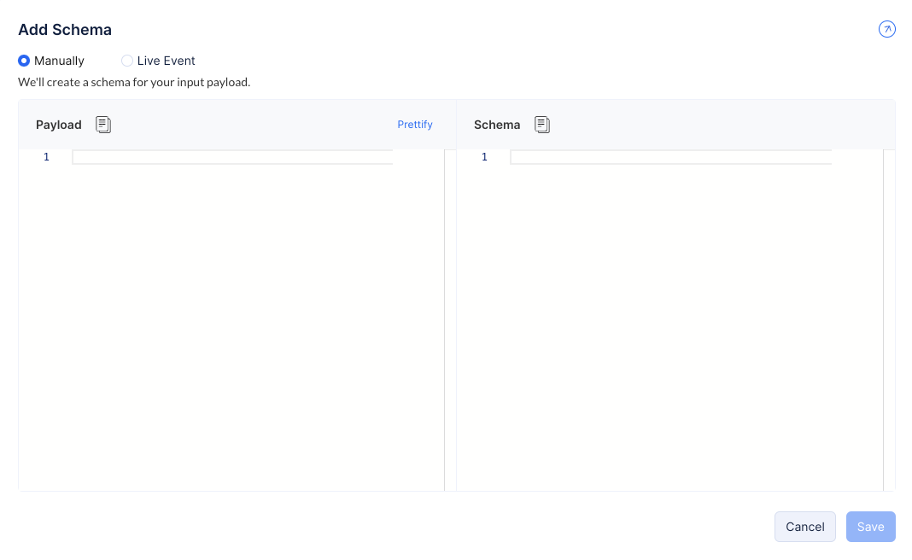
Task: Click the Schema editor vertical scrollbar
Action: coord(888,320)
